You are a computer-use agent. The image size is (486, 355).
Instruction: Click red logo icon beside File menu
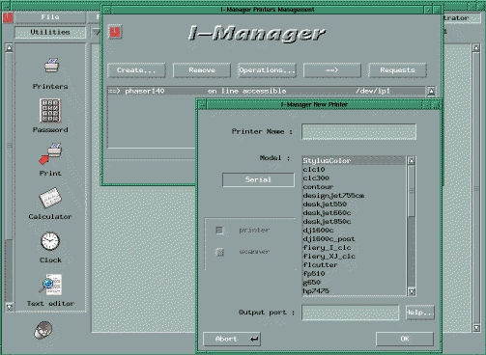[x=8, y=17]
